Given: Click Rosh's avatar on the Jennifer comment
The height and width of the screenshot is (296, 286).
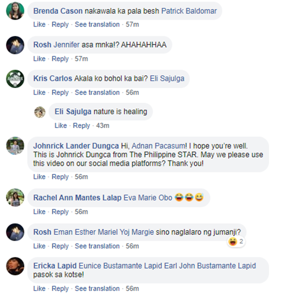Looking at the screenshot, I should click(x=15, y=45).
